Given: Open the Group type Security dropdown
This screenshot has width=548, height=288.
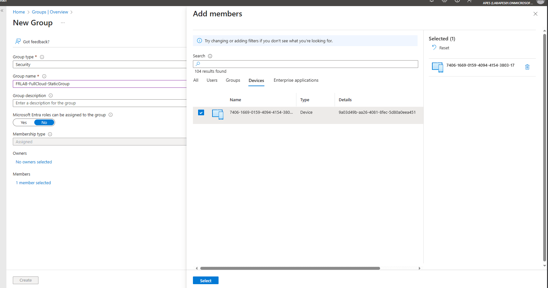Looking at the screenshot, I should coord(100,64).
